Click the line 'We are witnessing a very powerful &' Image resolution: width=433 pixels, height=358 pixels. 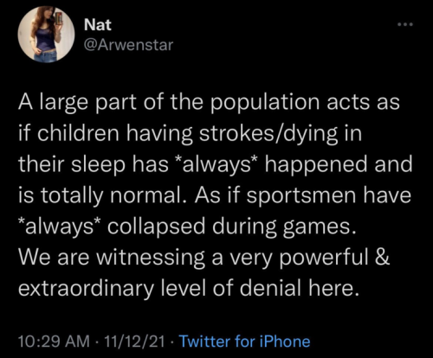[x=204, y=258]
